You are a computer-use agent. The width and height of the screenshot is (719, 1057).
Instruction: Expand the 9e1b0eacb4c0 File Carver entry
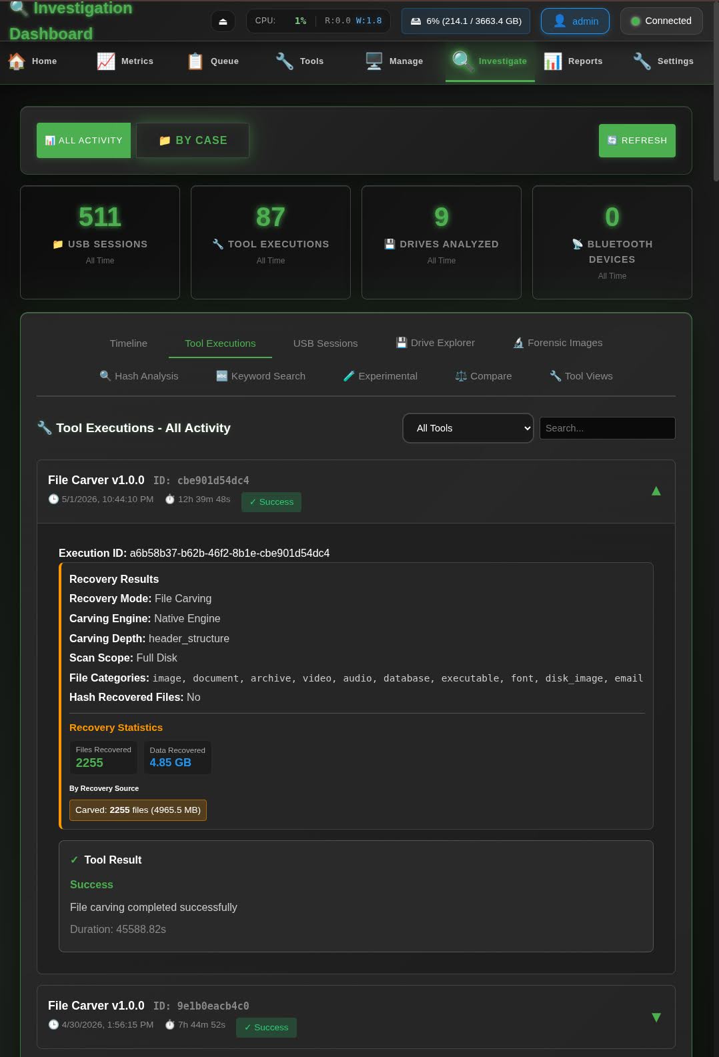click(656, 1017)
